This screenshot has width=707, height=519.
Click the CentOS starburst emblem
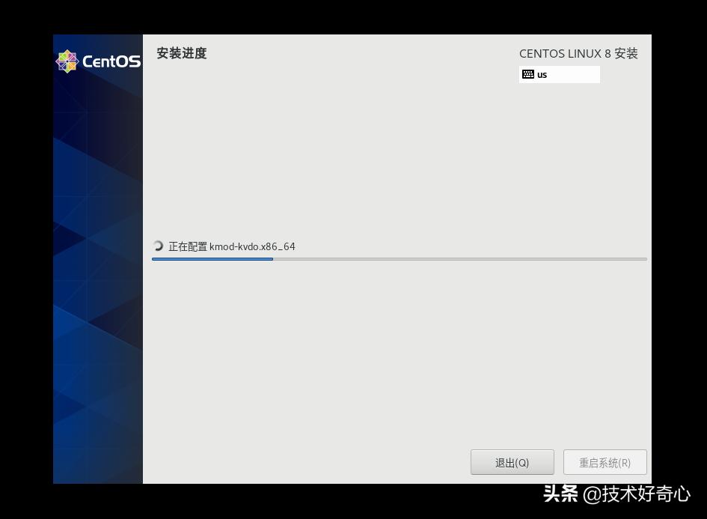(x=68, y=60)
